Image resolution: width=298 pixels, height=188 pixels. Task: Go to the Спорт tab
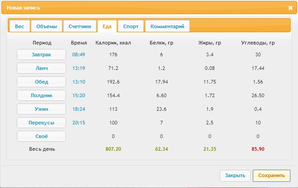coord(131,26)
